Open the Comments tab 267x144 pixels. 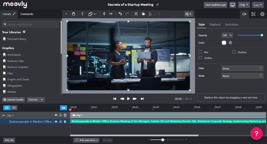tap(27, 14)
